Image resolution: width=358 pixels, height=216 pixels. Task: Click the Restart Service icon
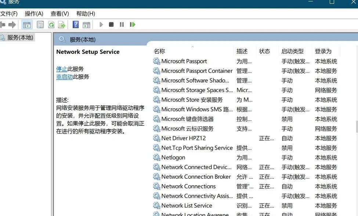(132, 24)
